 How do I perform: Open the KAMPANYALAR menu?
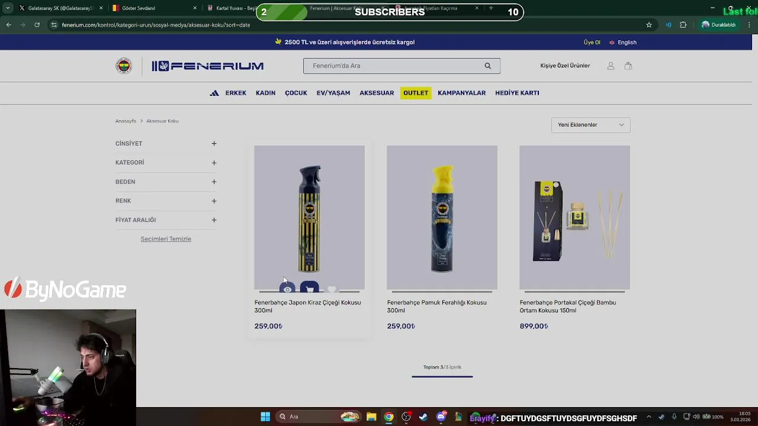point(461,93)
